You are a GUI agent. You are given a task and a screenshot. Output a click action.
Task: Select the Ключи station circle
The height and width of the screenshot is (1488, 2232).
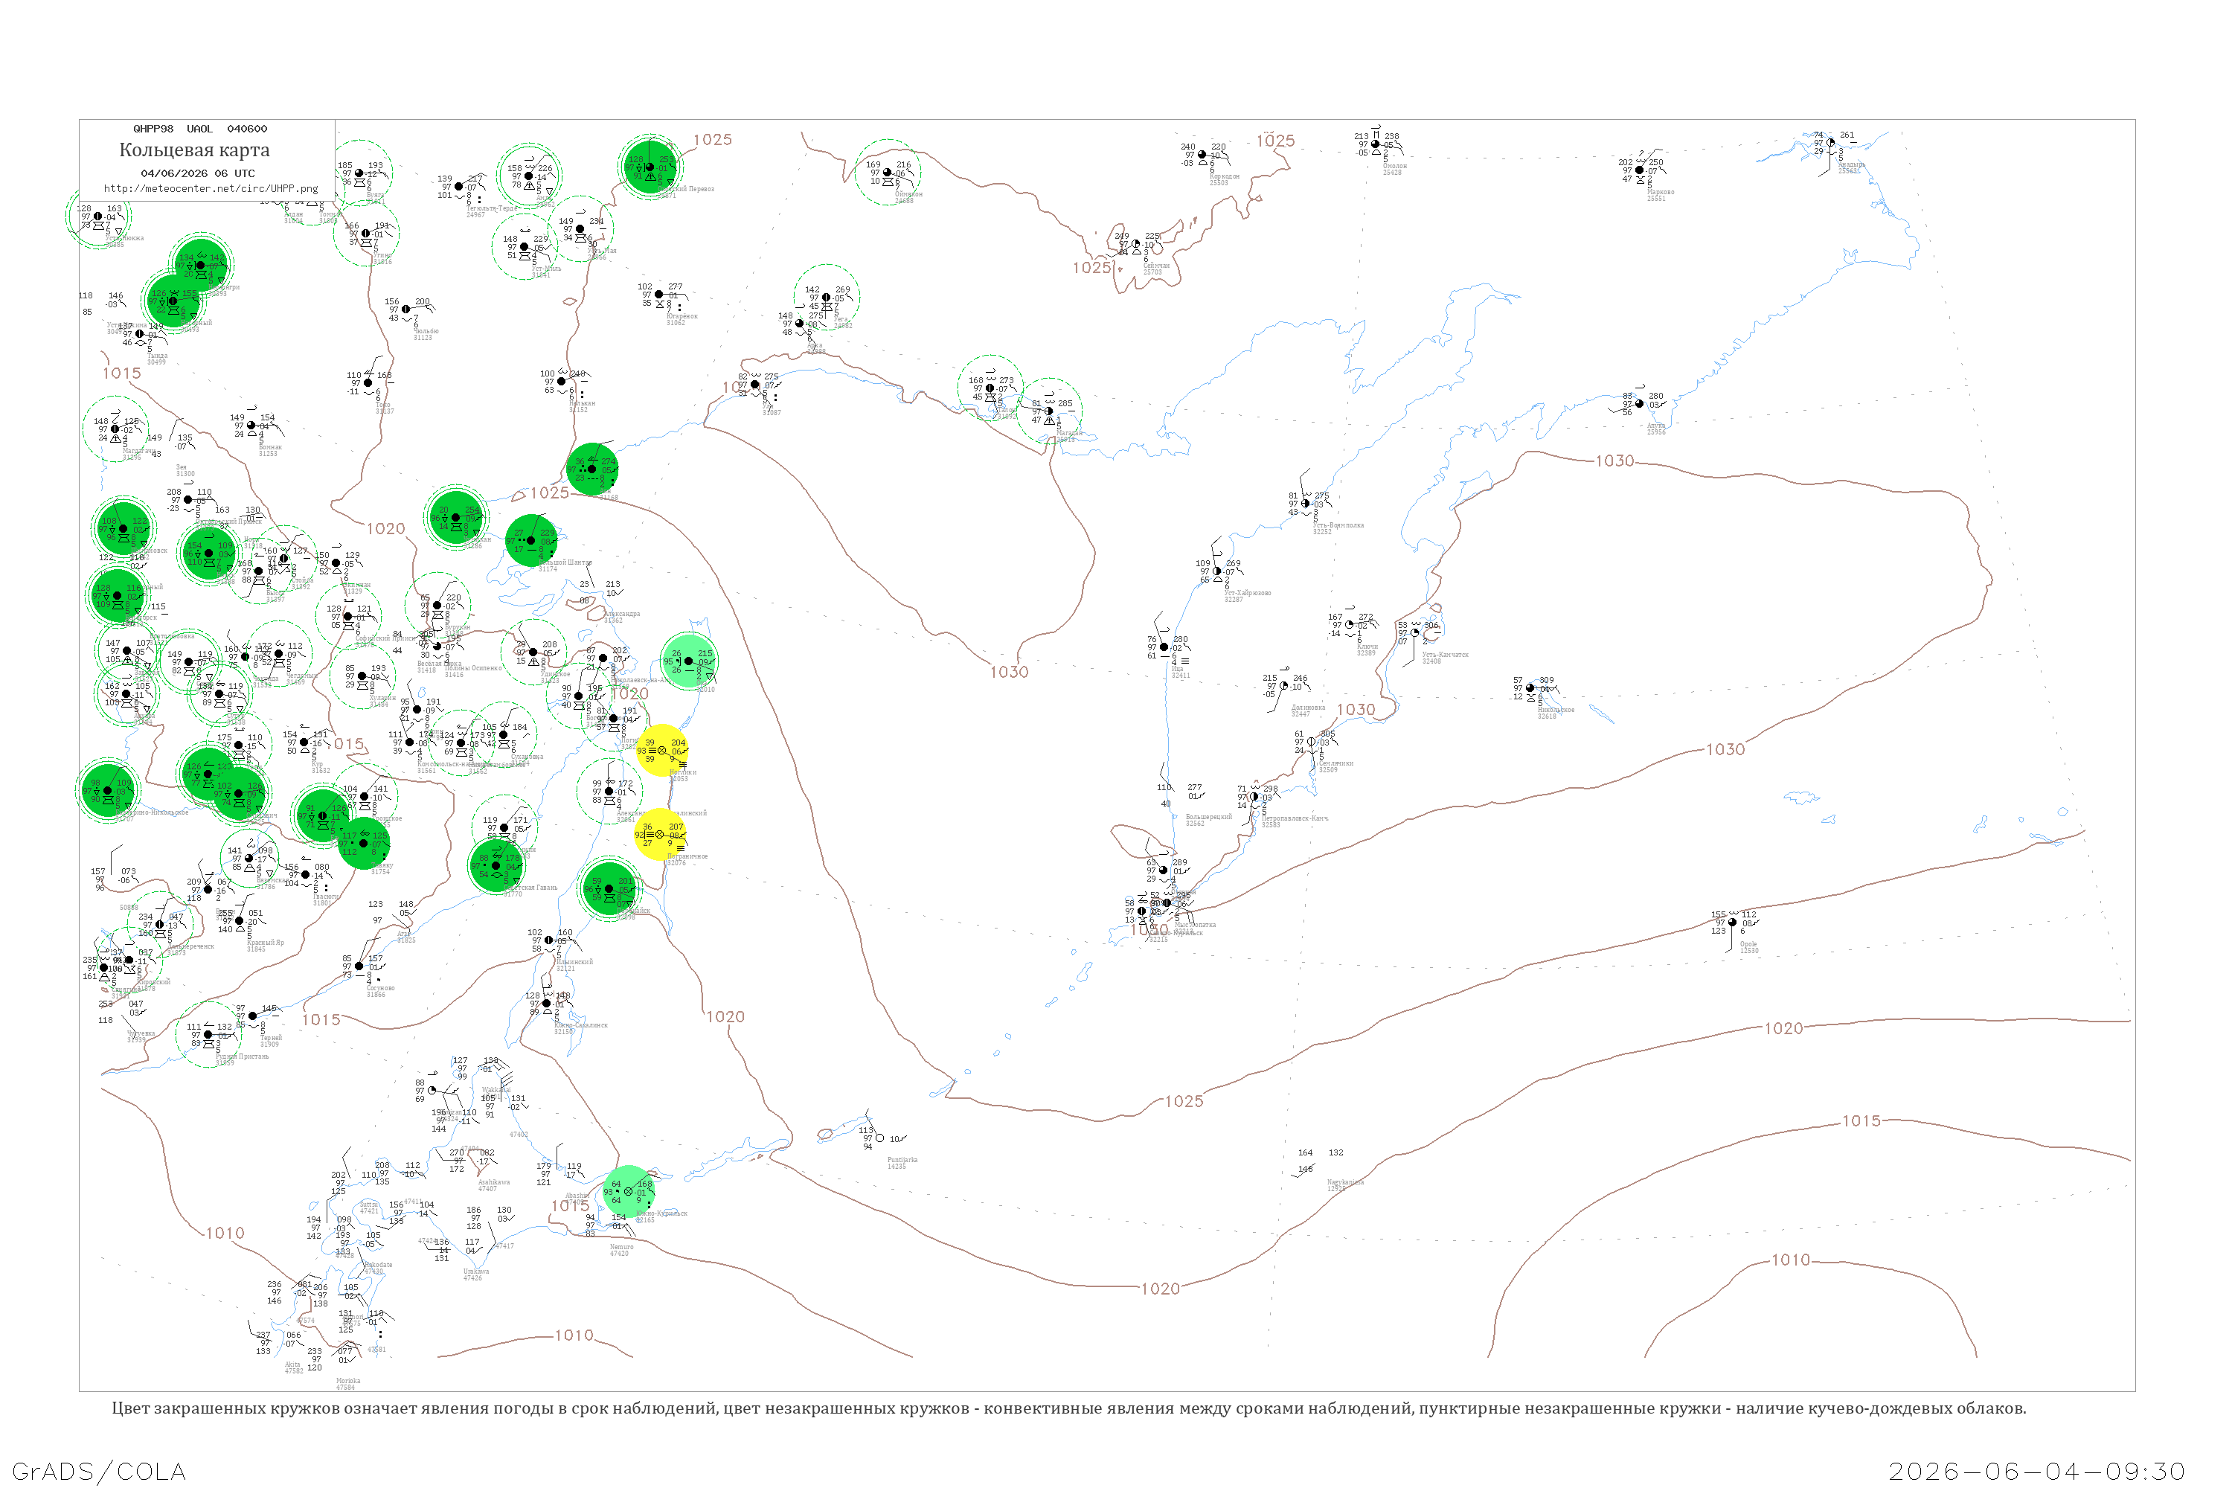(1350, 626)
